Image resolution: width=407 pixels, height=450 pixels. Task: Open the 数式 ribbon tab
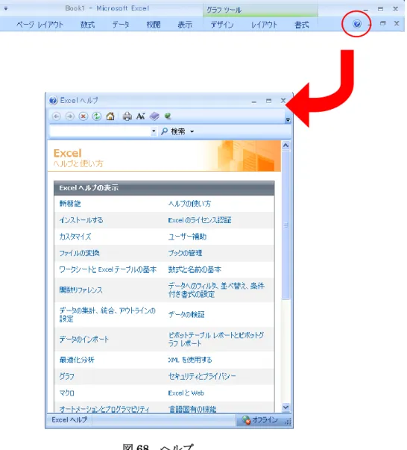coord(87,25)
